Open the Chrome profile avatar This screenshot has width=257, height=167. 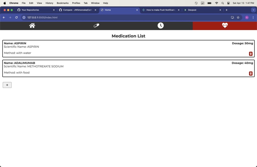click(247, 18)
